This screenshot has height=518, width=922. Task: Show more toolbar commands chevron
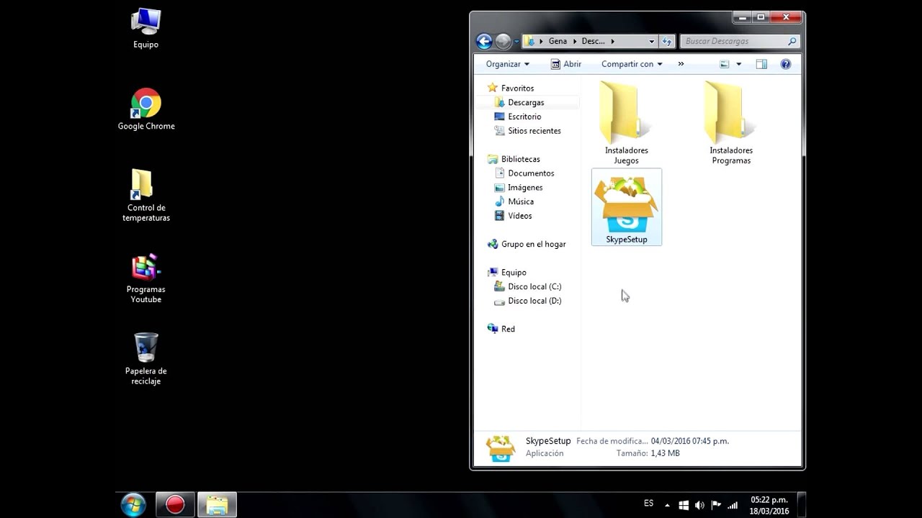tap(681, 64)
